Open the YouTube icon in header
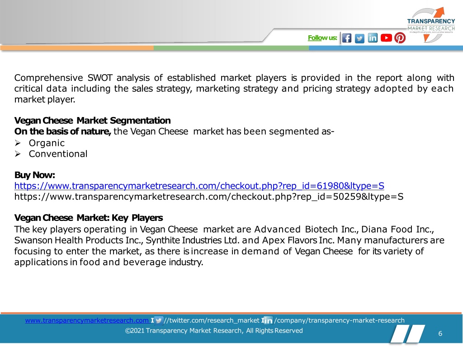This screenshot has height=347, width=463. click(x=386, y=38)
